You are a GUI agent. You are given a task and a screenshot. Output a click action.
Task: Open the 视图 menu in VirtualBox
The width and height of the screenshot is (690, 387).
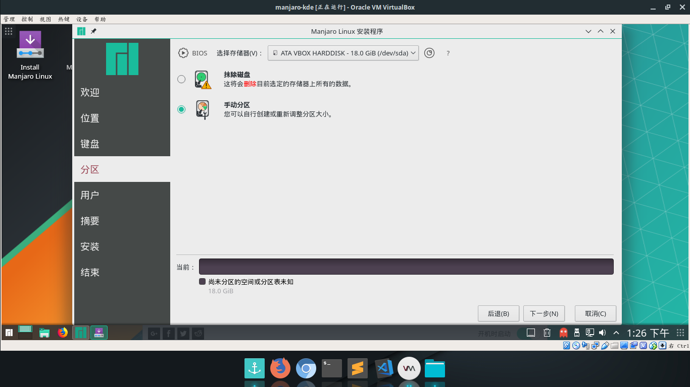coord(45,19)
